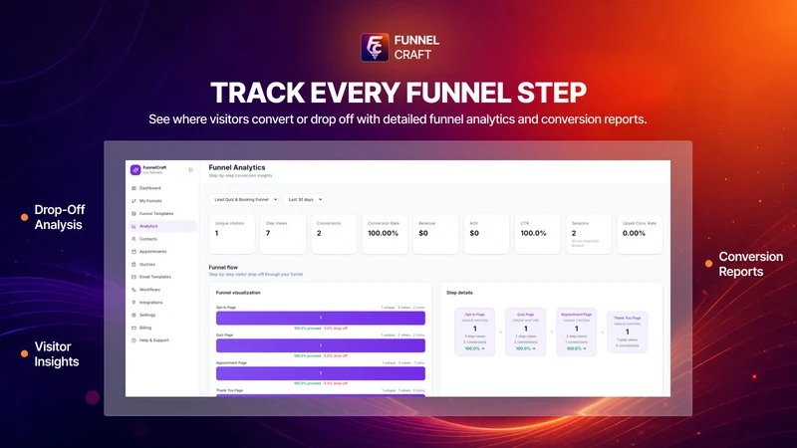Viewport: 797px width, 448px height.
Task: Click the Workflows icon in sidebar
Action: 133,290
